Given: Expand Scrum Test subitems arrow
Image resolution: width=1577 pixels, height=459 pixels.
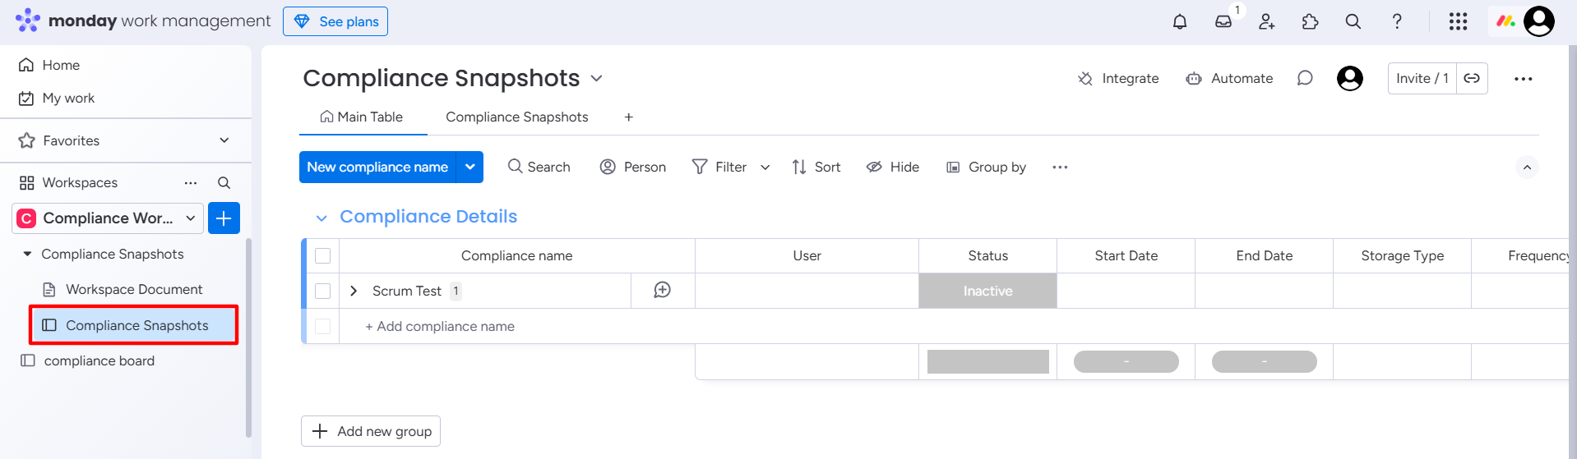Looking at the screenshot, I should click(x=354, y=291).
